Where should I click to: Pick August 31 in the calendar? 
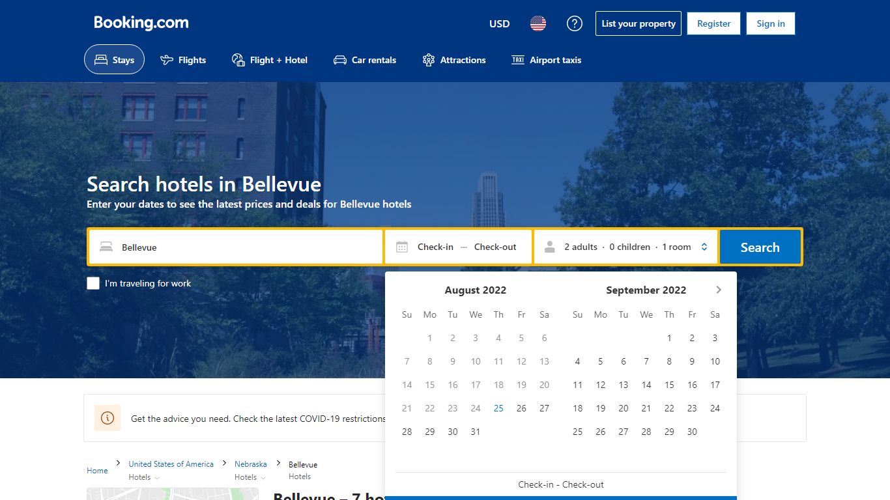476,432
